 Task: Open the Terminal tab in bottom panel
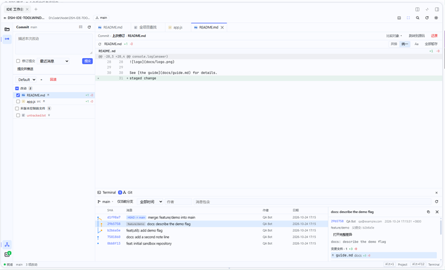pyautogui.click(x=106, y=193)
